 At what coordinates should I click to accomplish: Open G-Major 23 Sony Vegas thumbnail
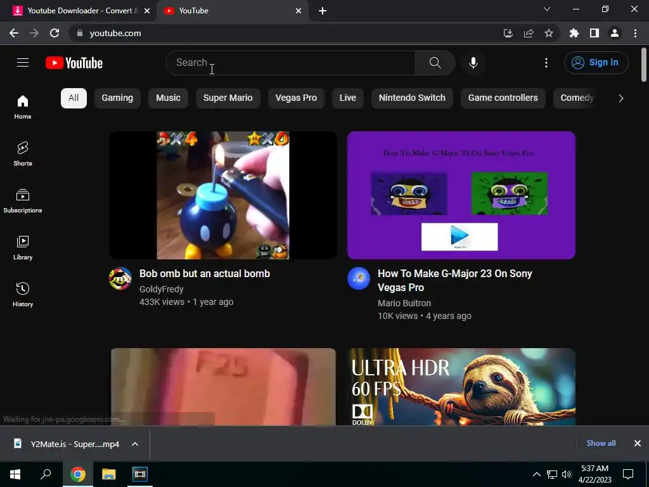pyautogui.click(x=461, y=195)
